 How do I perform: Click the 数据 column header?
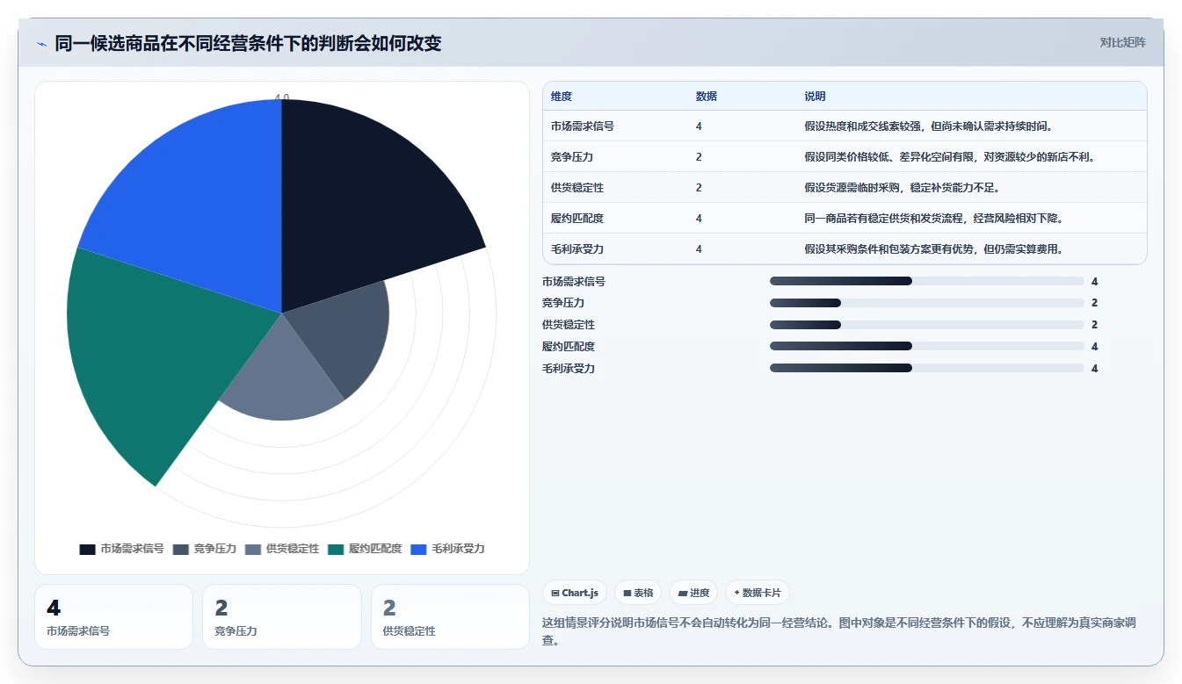click(707, 97)
